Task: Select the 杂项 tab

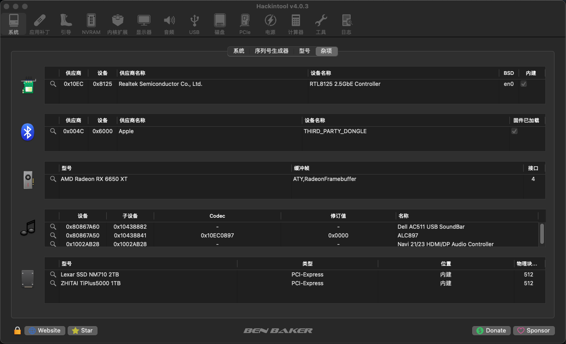Action: [327, 51]
